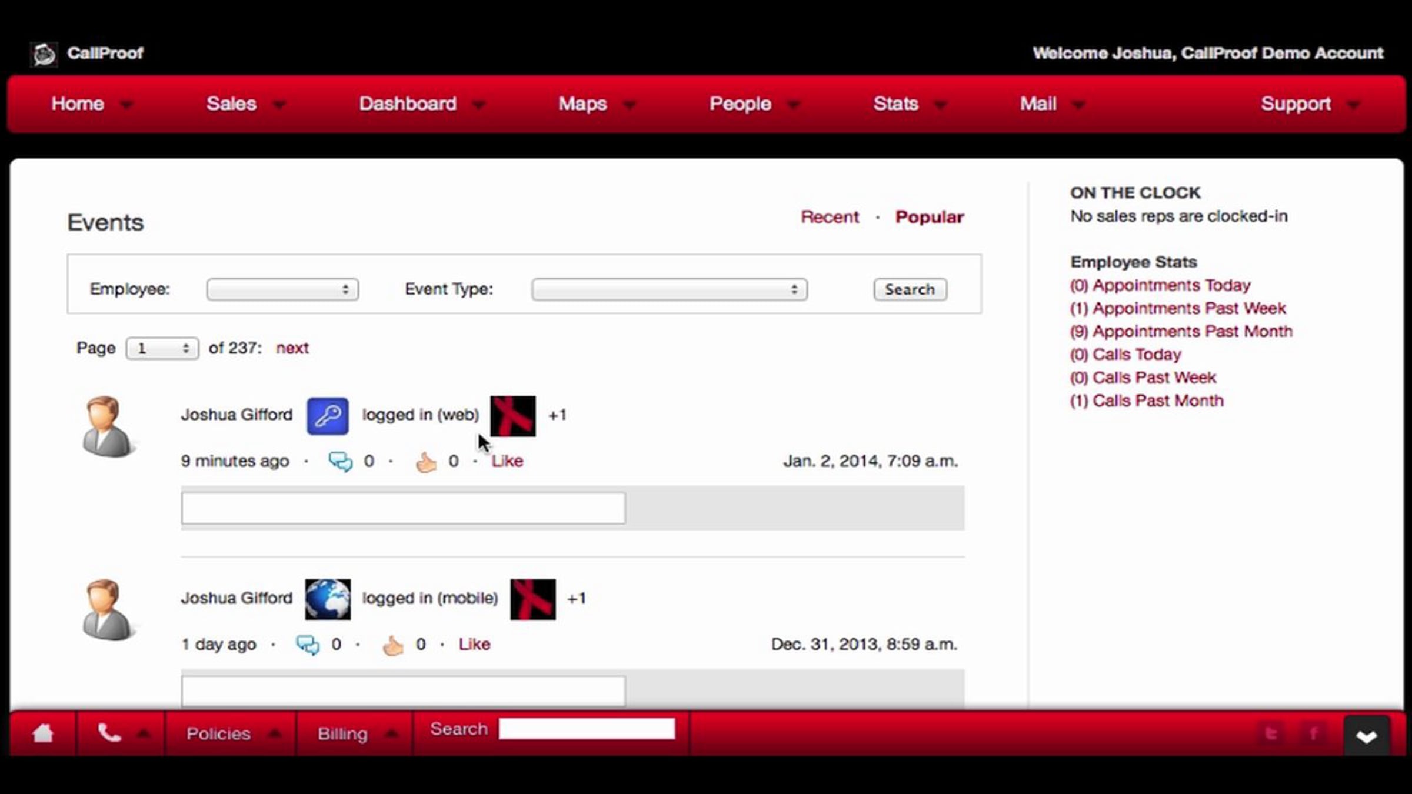
Task: Open the Stats menu
Action: [x=910, y=104]
